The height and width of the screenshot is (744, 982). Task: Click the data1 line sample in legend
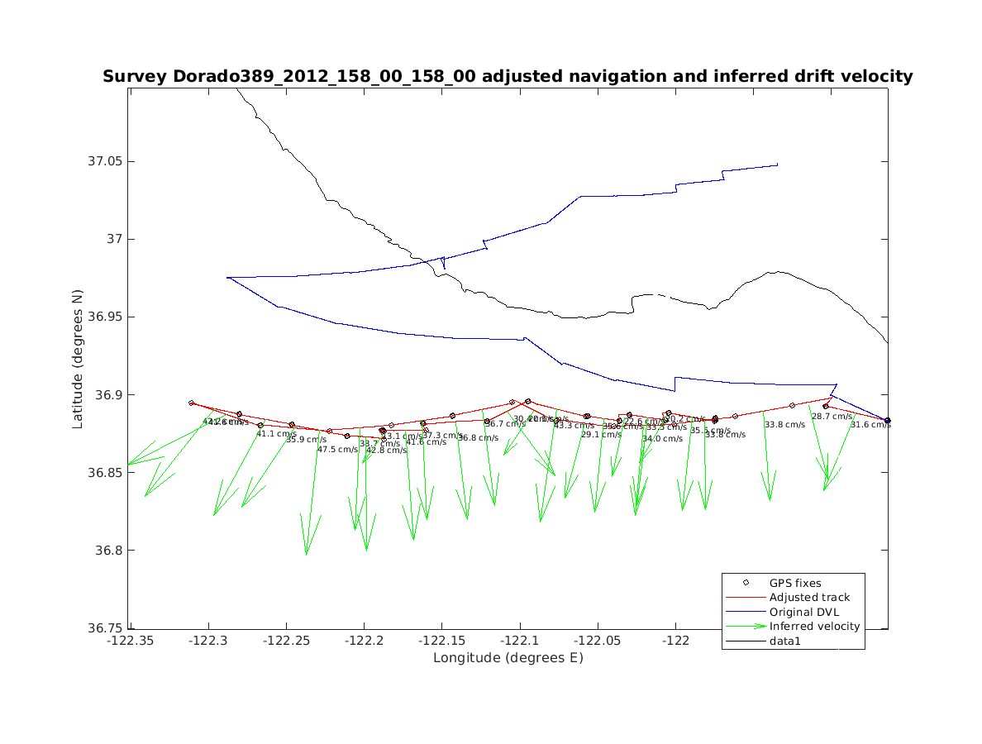point(745,641)
